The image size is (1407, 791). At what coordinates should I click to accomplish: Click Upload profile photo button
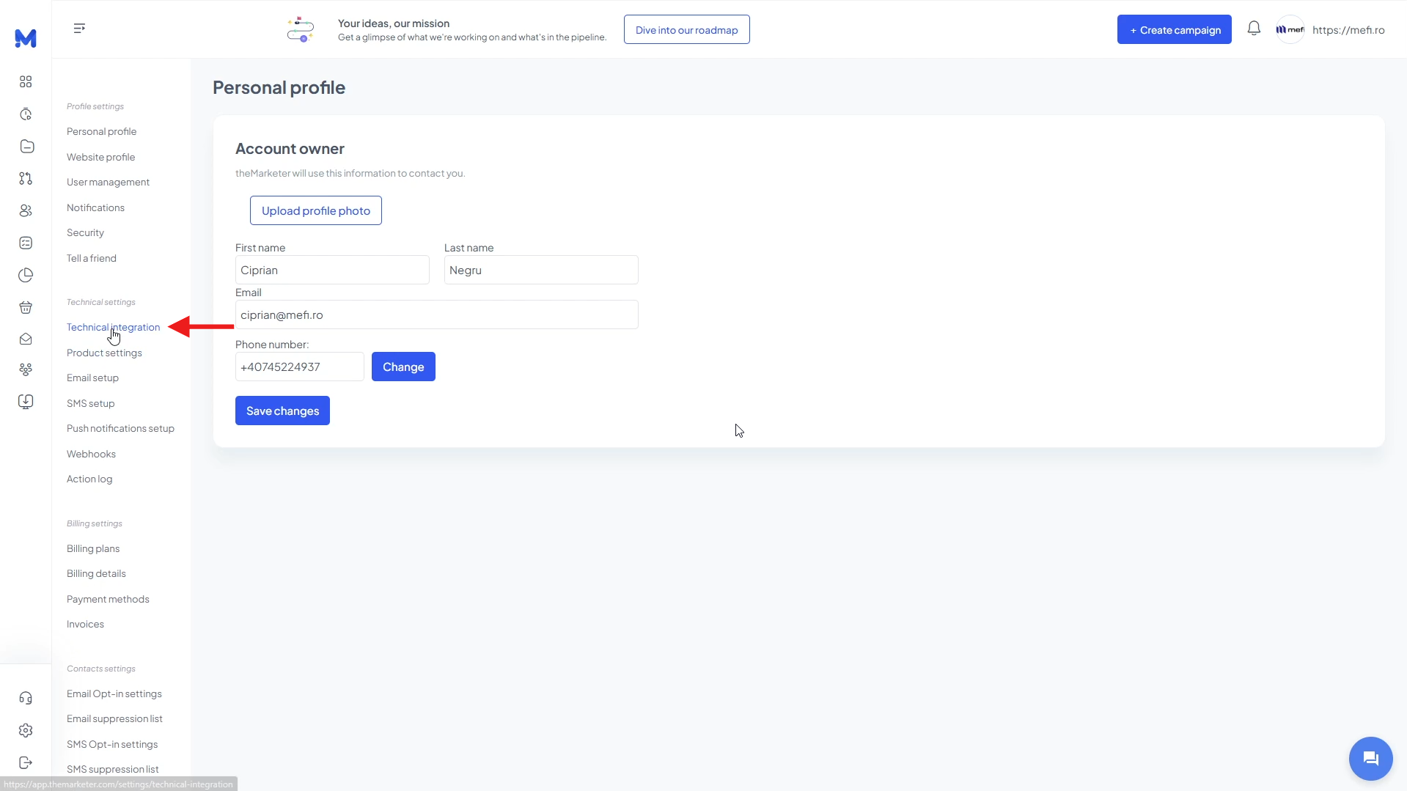(316, 210)
